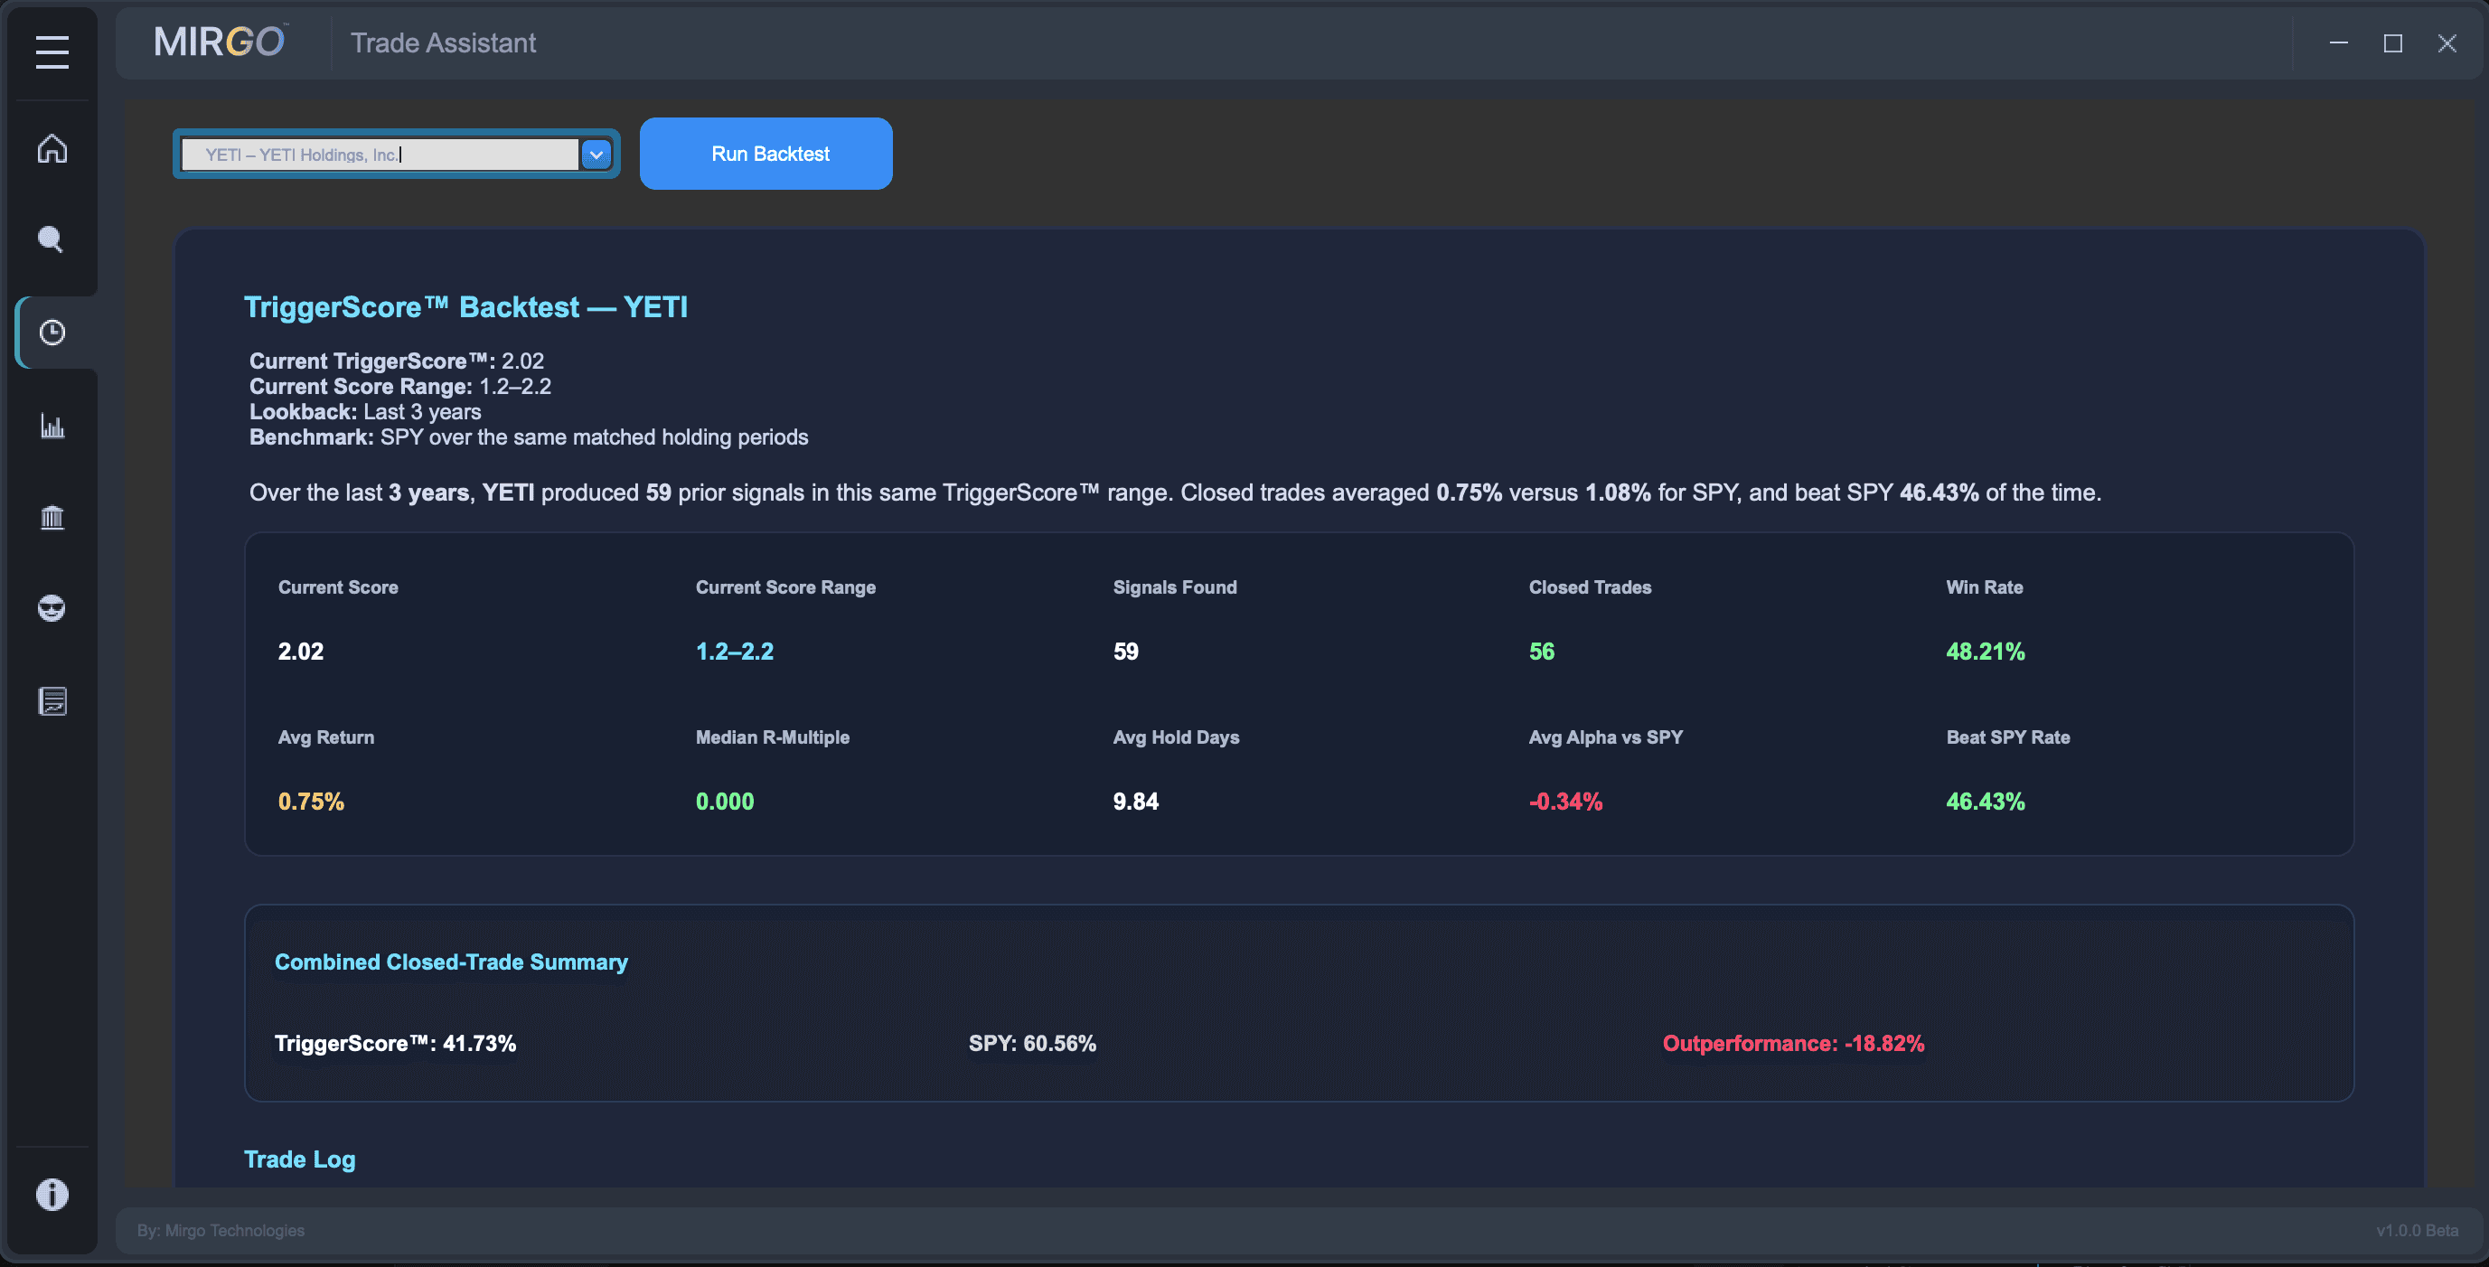Open the news document sidebar icon
The height and width of the screenshot is (1267, 2489).
click(52, 701)
